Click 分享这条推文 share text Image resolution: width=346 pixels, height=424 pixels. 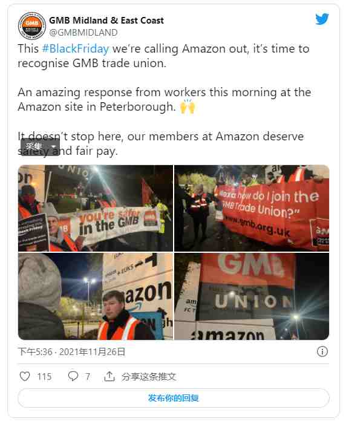(149, 376)
